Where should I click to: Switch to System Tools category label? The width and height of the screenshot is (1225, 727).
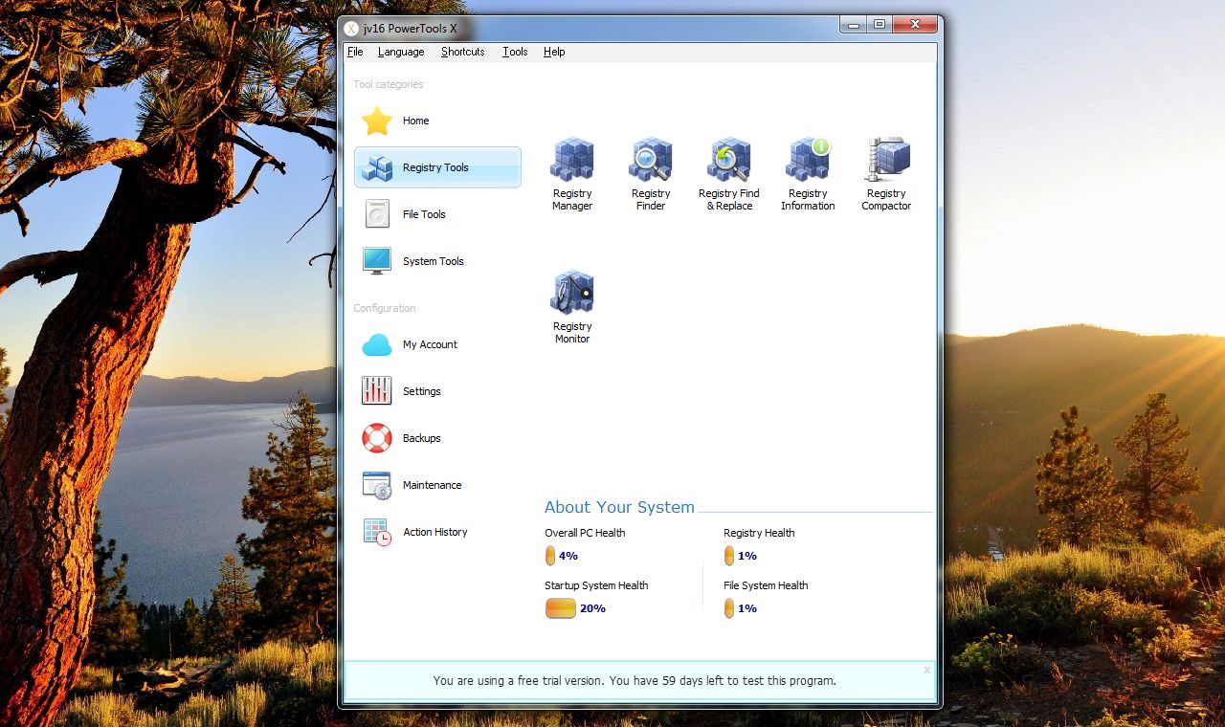click(x=433, y=261)
